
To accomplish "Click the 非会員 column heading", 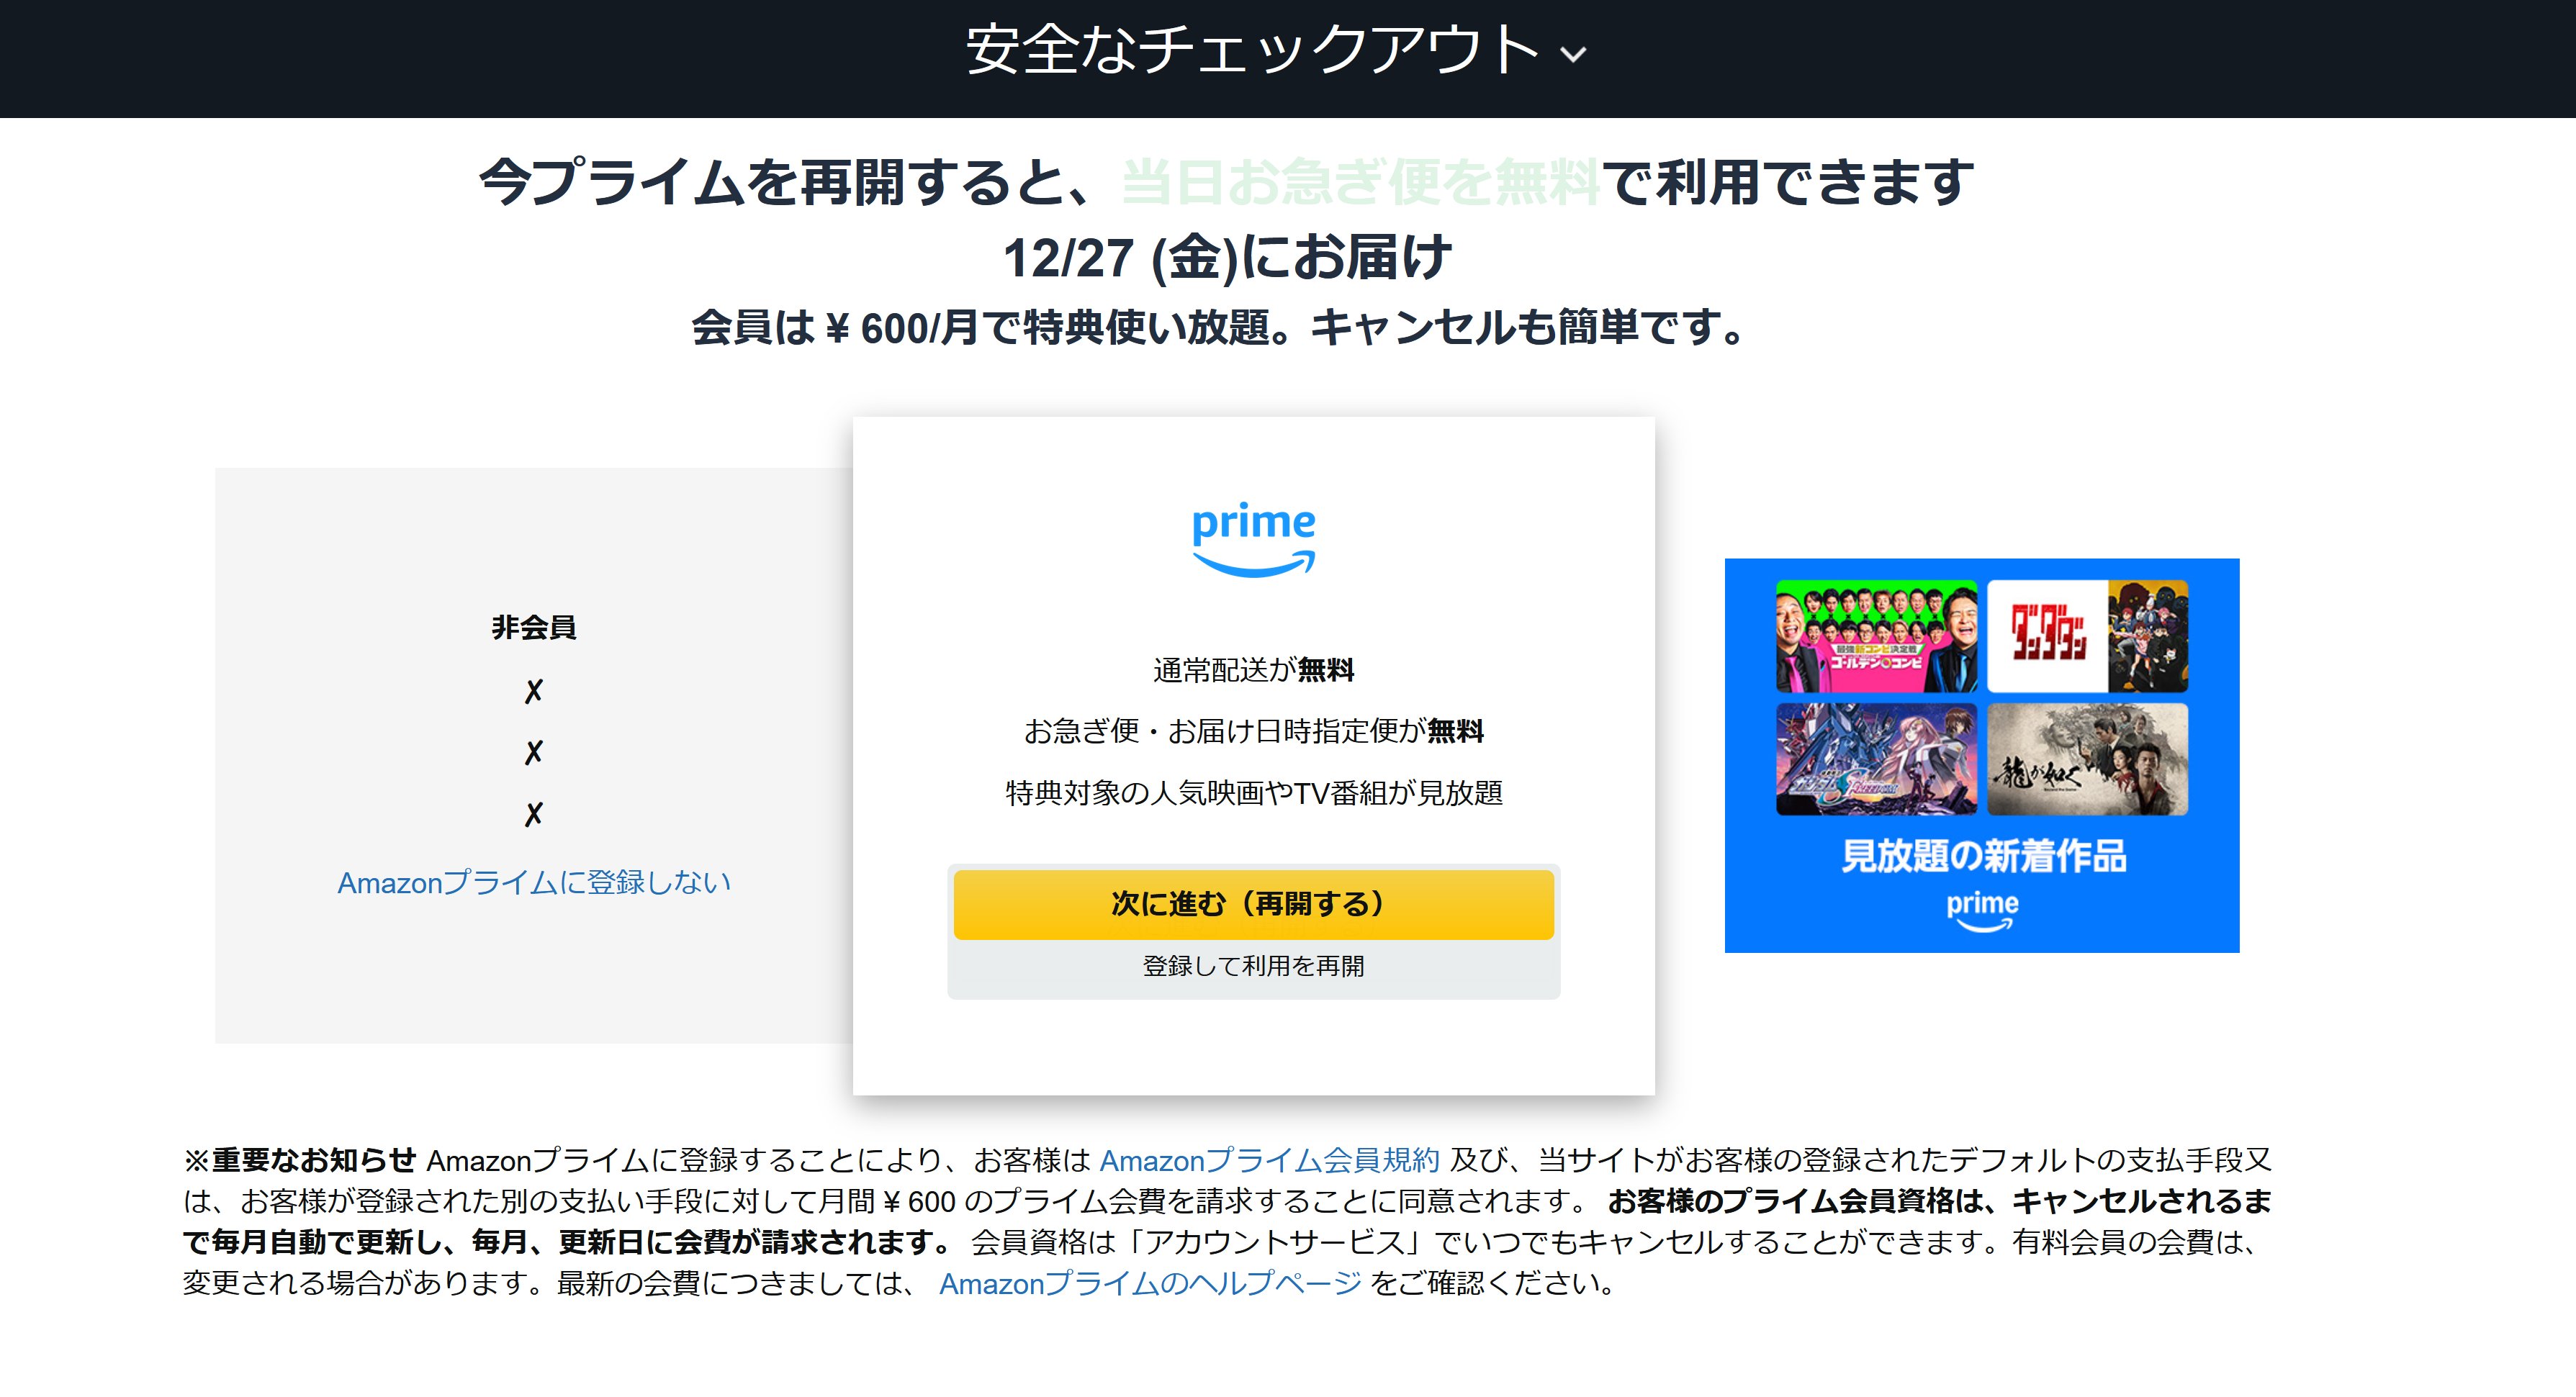I will [x=534, y=627].
